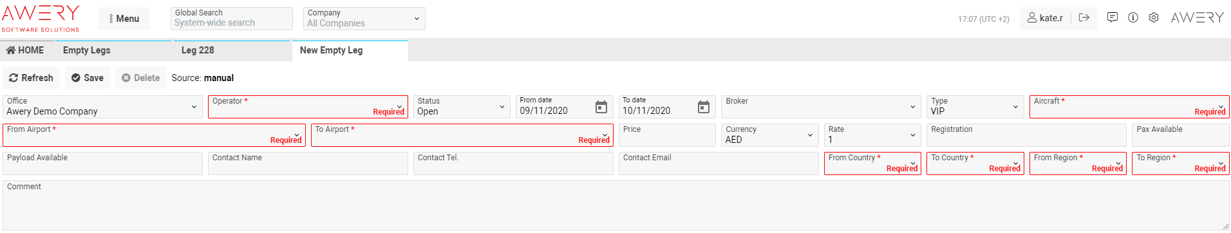Expand the Office dropdown

[102, 107]
